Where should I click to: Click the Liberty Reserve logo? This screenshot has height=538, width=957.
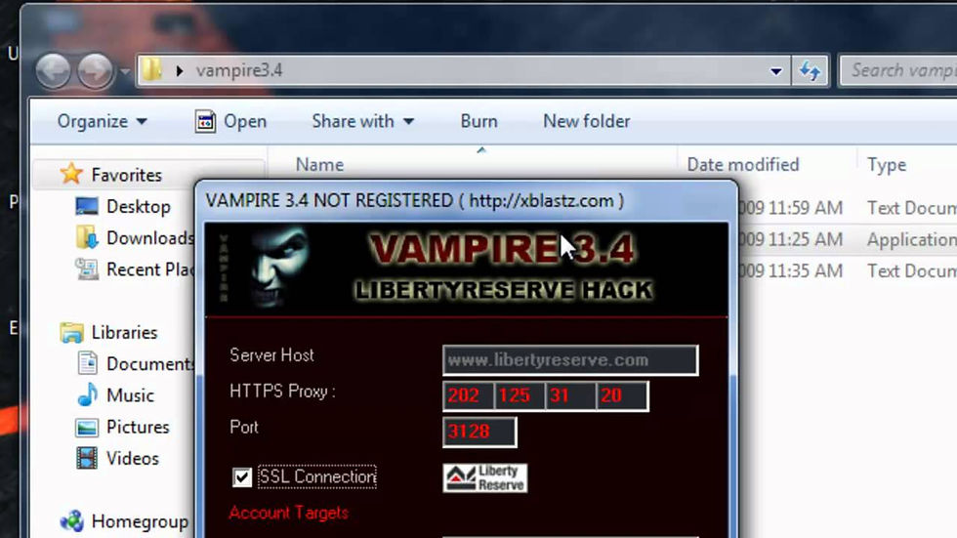click(x=485, y=478)
